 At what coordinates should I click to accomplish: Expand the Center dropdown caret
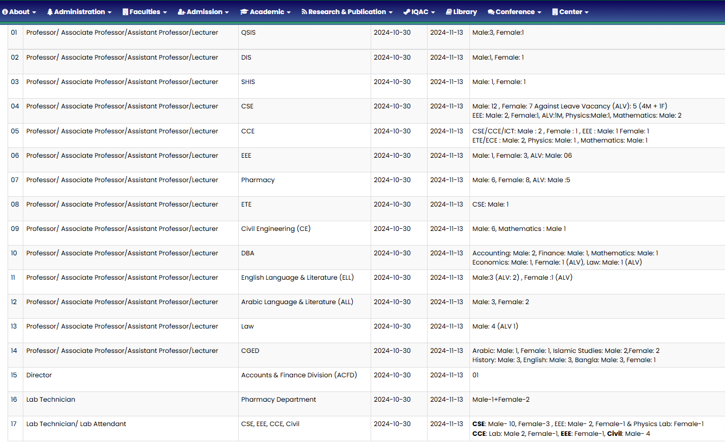(x=586, y=12)
